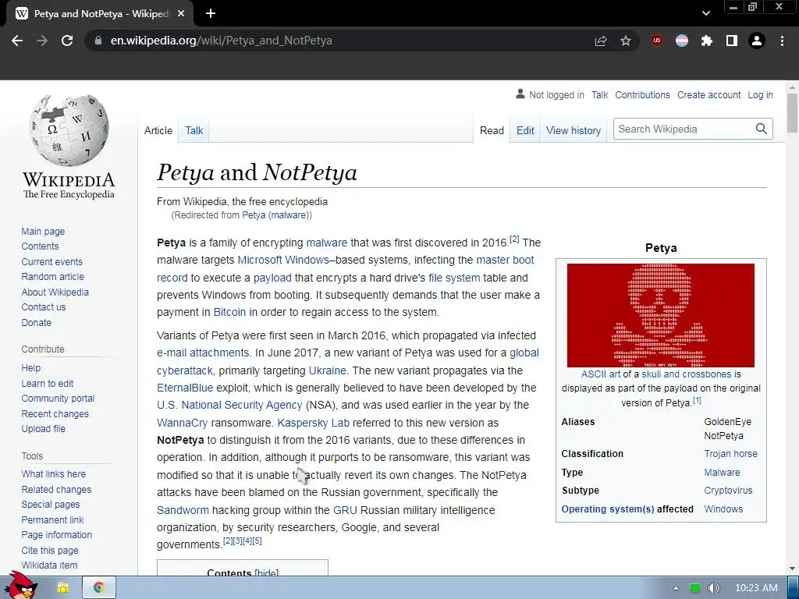
Task: Click the browser address bar URL
Action: (221, 41)
